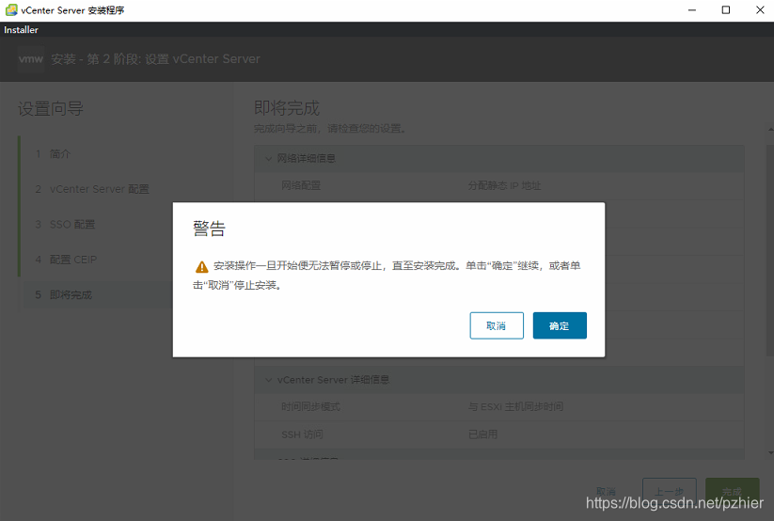Click the 上一步 button at the bottom
Image resolution: width=774 pixels, height=521 pixels.
click(670, 491)
